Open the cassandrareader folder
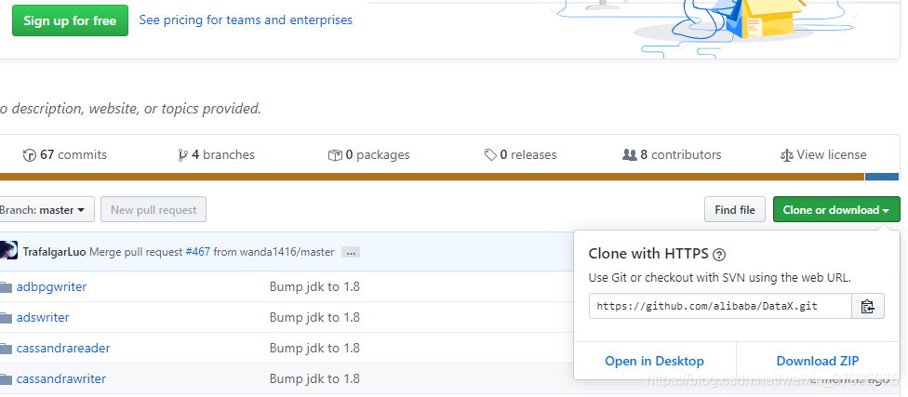 [x=63, y=348]
